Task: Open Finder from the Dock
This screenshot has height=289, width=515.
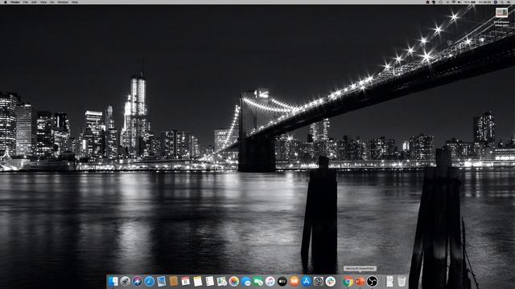Action: (x=113, y=281)
